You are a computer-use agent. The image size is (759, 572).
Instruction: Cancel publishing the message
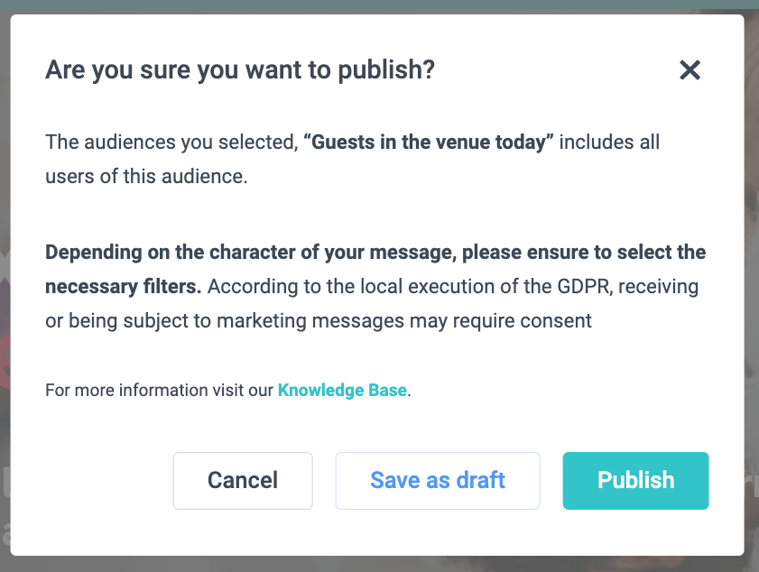(x=243, y=480)
